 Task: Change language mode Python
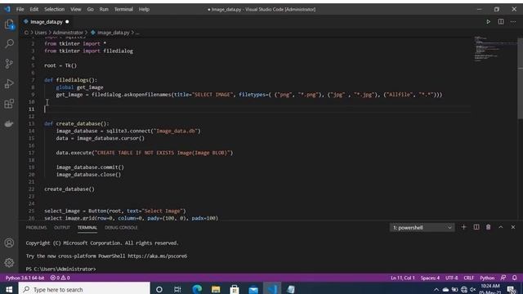point(487,278)
